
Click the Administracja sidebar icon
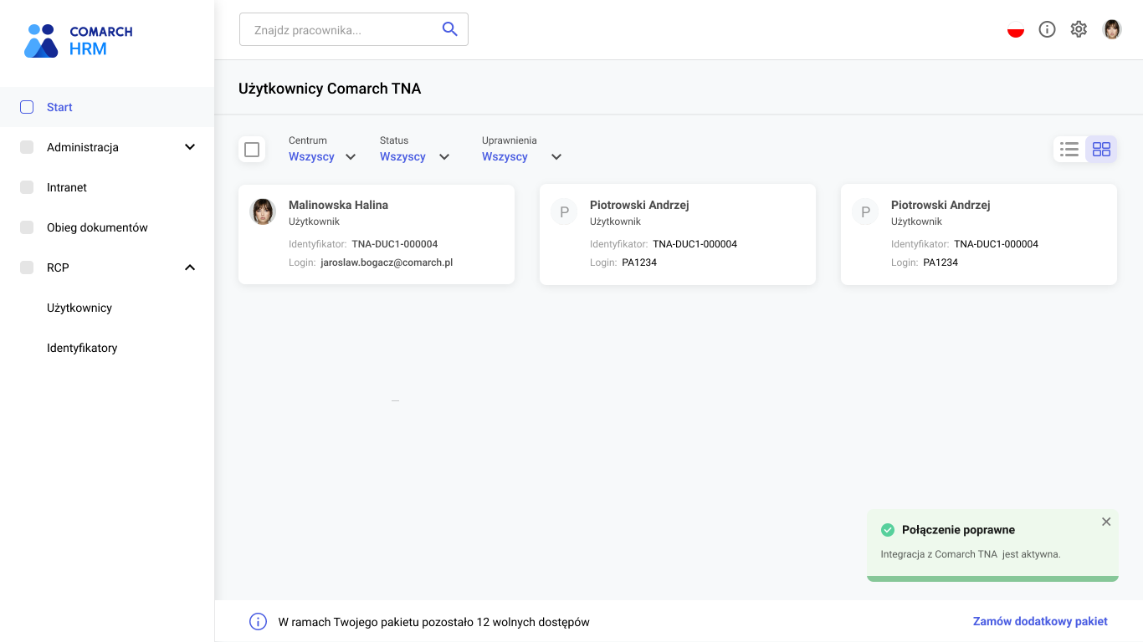[x=27, y=147]
